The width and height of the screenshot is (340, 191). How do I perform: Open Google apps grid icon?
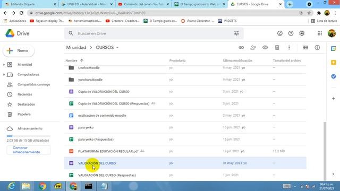pyautogui.click(x=320, y=33)
